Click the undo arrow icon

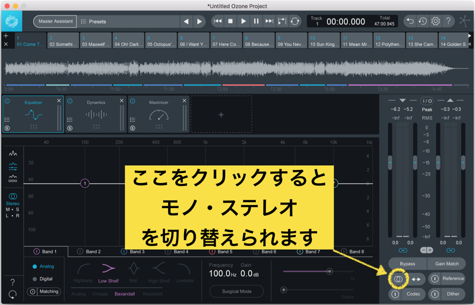(x=410, y=21)
